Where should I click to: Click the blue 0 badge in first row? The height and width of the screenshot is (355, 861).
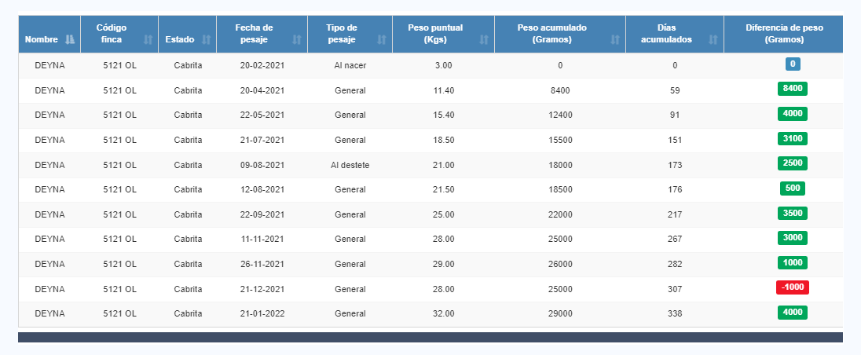(x=793, y=64)
